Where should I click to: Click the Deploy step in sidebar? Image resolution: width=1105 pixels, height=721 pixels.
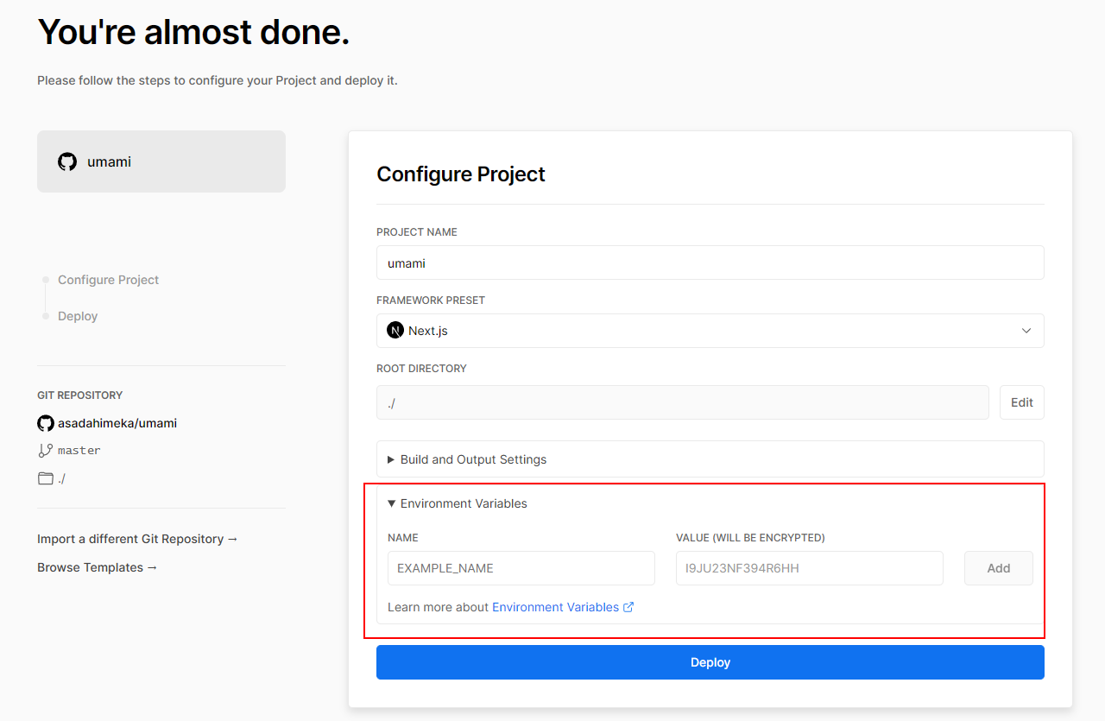click(x=78, y=316)
